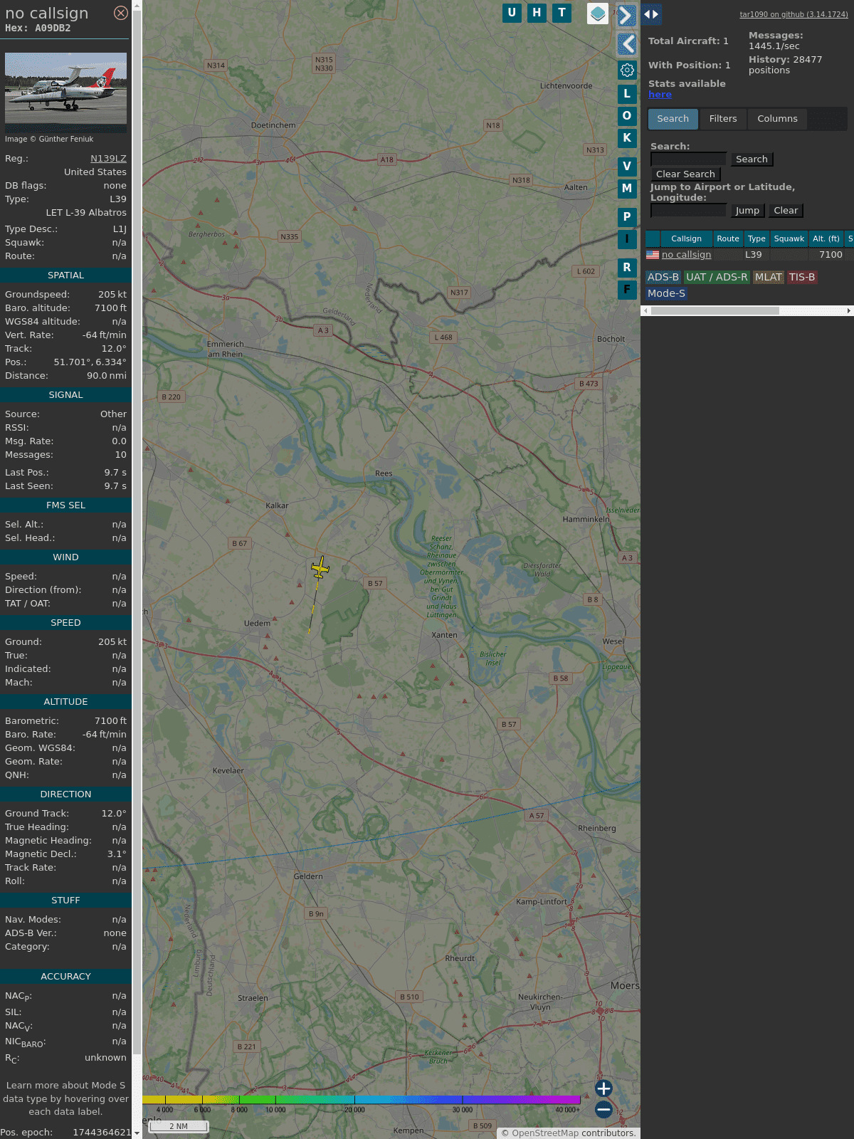Click scrollbar right arrow in table
The width and height of the screenshot is (854, 1139).
point(849,310)
